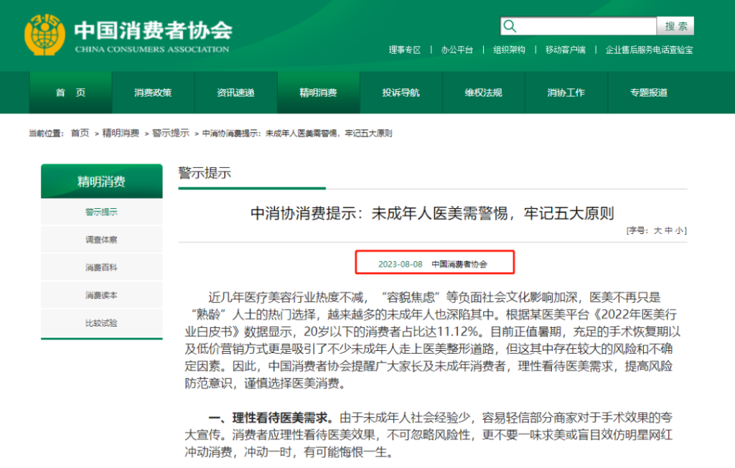Open 企业售后服务电话查验宝 link

click(x=649, y=50)
